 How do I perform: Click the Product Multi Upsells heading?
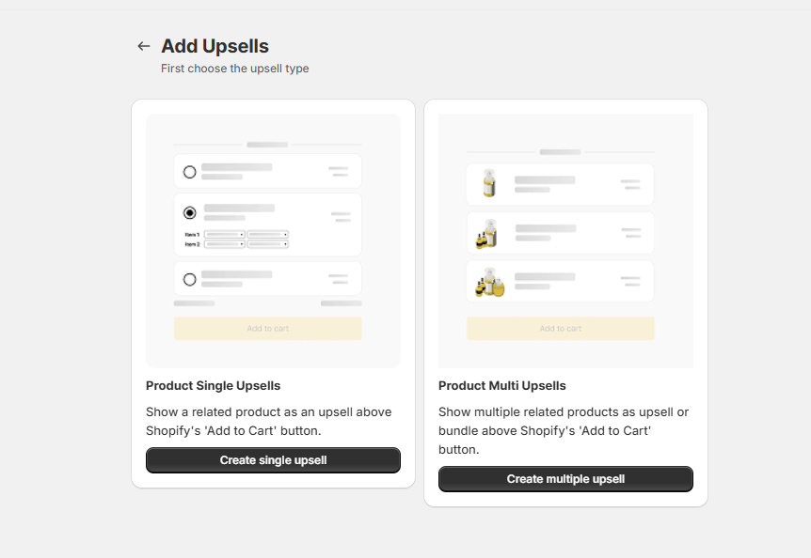click(502, 386)
